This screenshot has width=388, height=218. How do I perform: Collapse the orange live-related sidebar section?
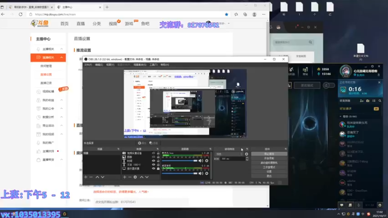[62, 58]
